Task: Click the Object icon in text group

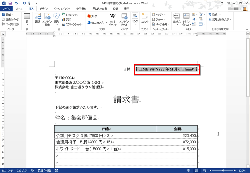Action: tap(201, 24)
